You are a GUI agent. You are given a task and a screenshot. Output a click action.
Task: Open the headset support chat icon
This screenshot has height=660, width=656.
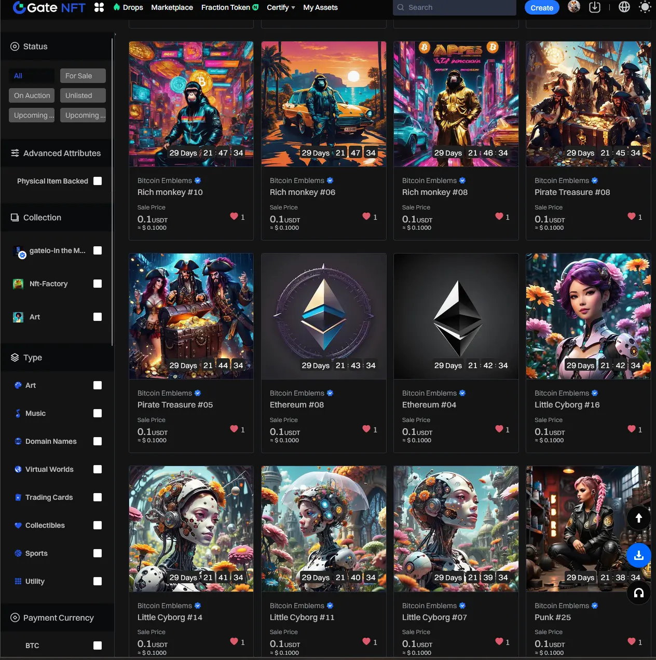(x=639, y=593)
